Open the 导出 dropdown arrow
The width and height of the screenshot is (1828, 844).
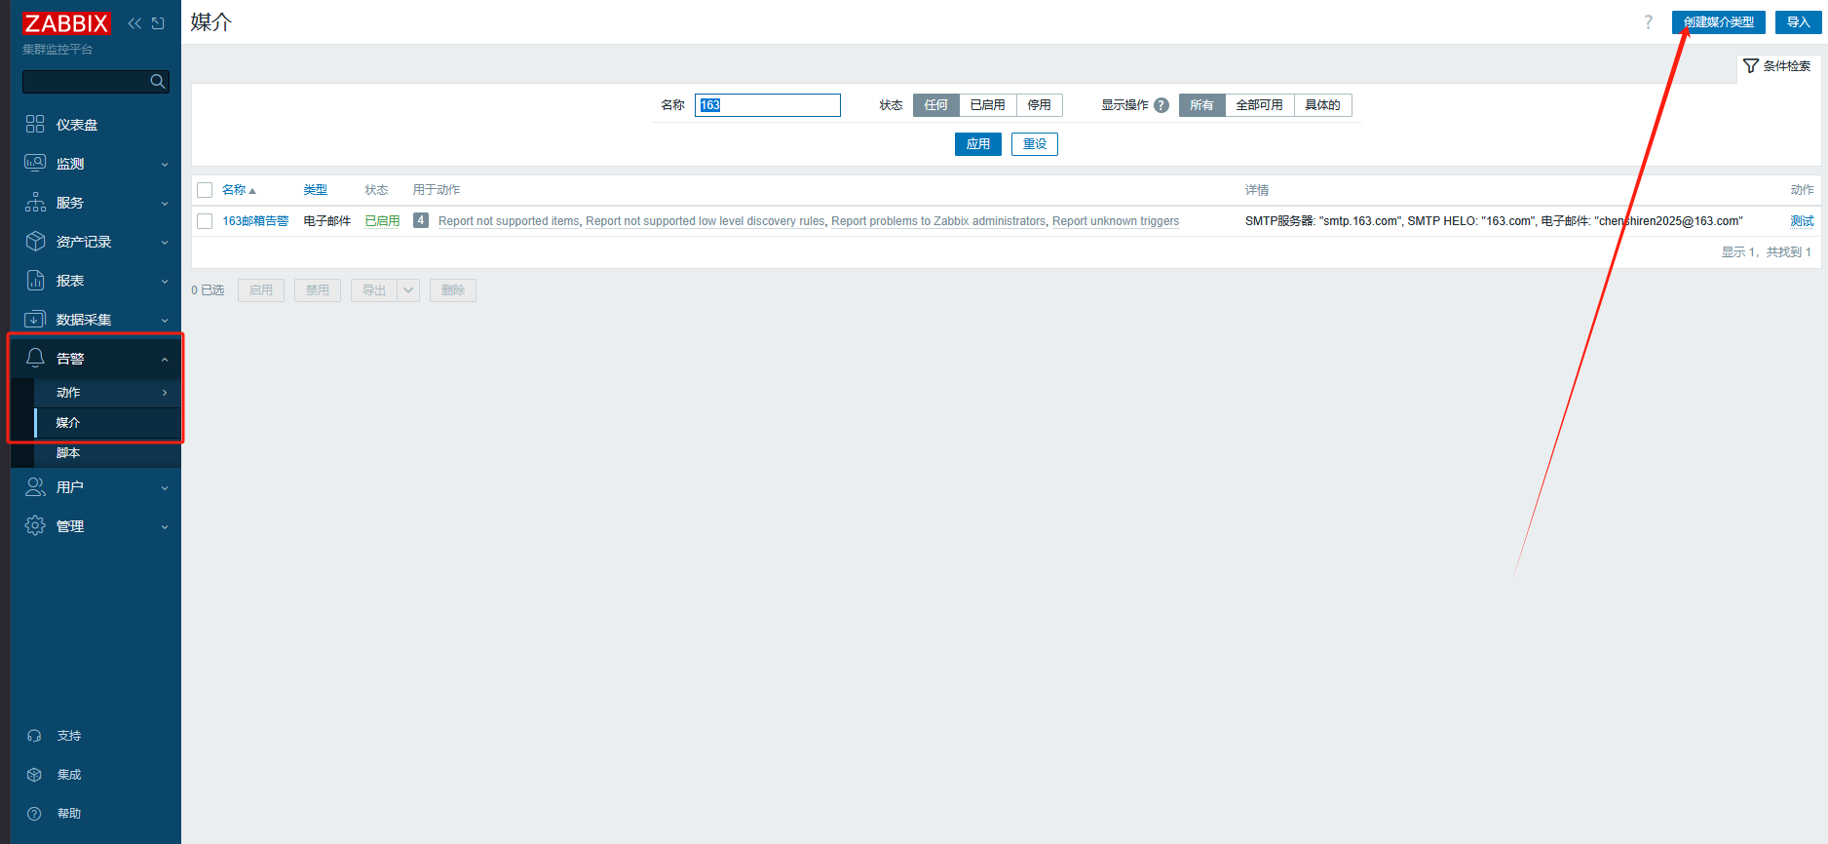point(408,290)
